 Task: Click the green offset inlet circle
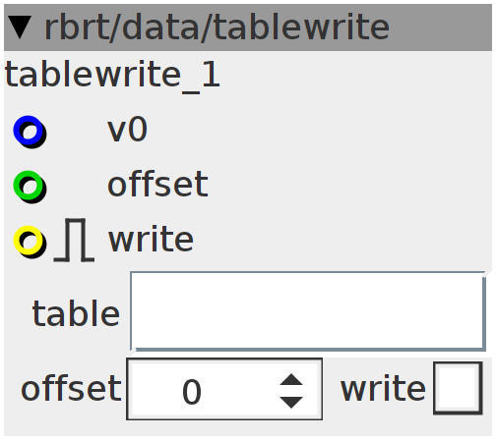[x=30, y=187]
